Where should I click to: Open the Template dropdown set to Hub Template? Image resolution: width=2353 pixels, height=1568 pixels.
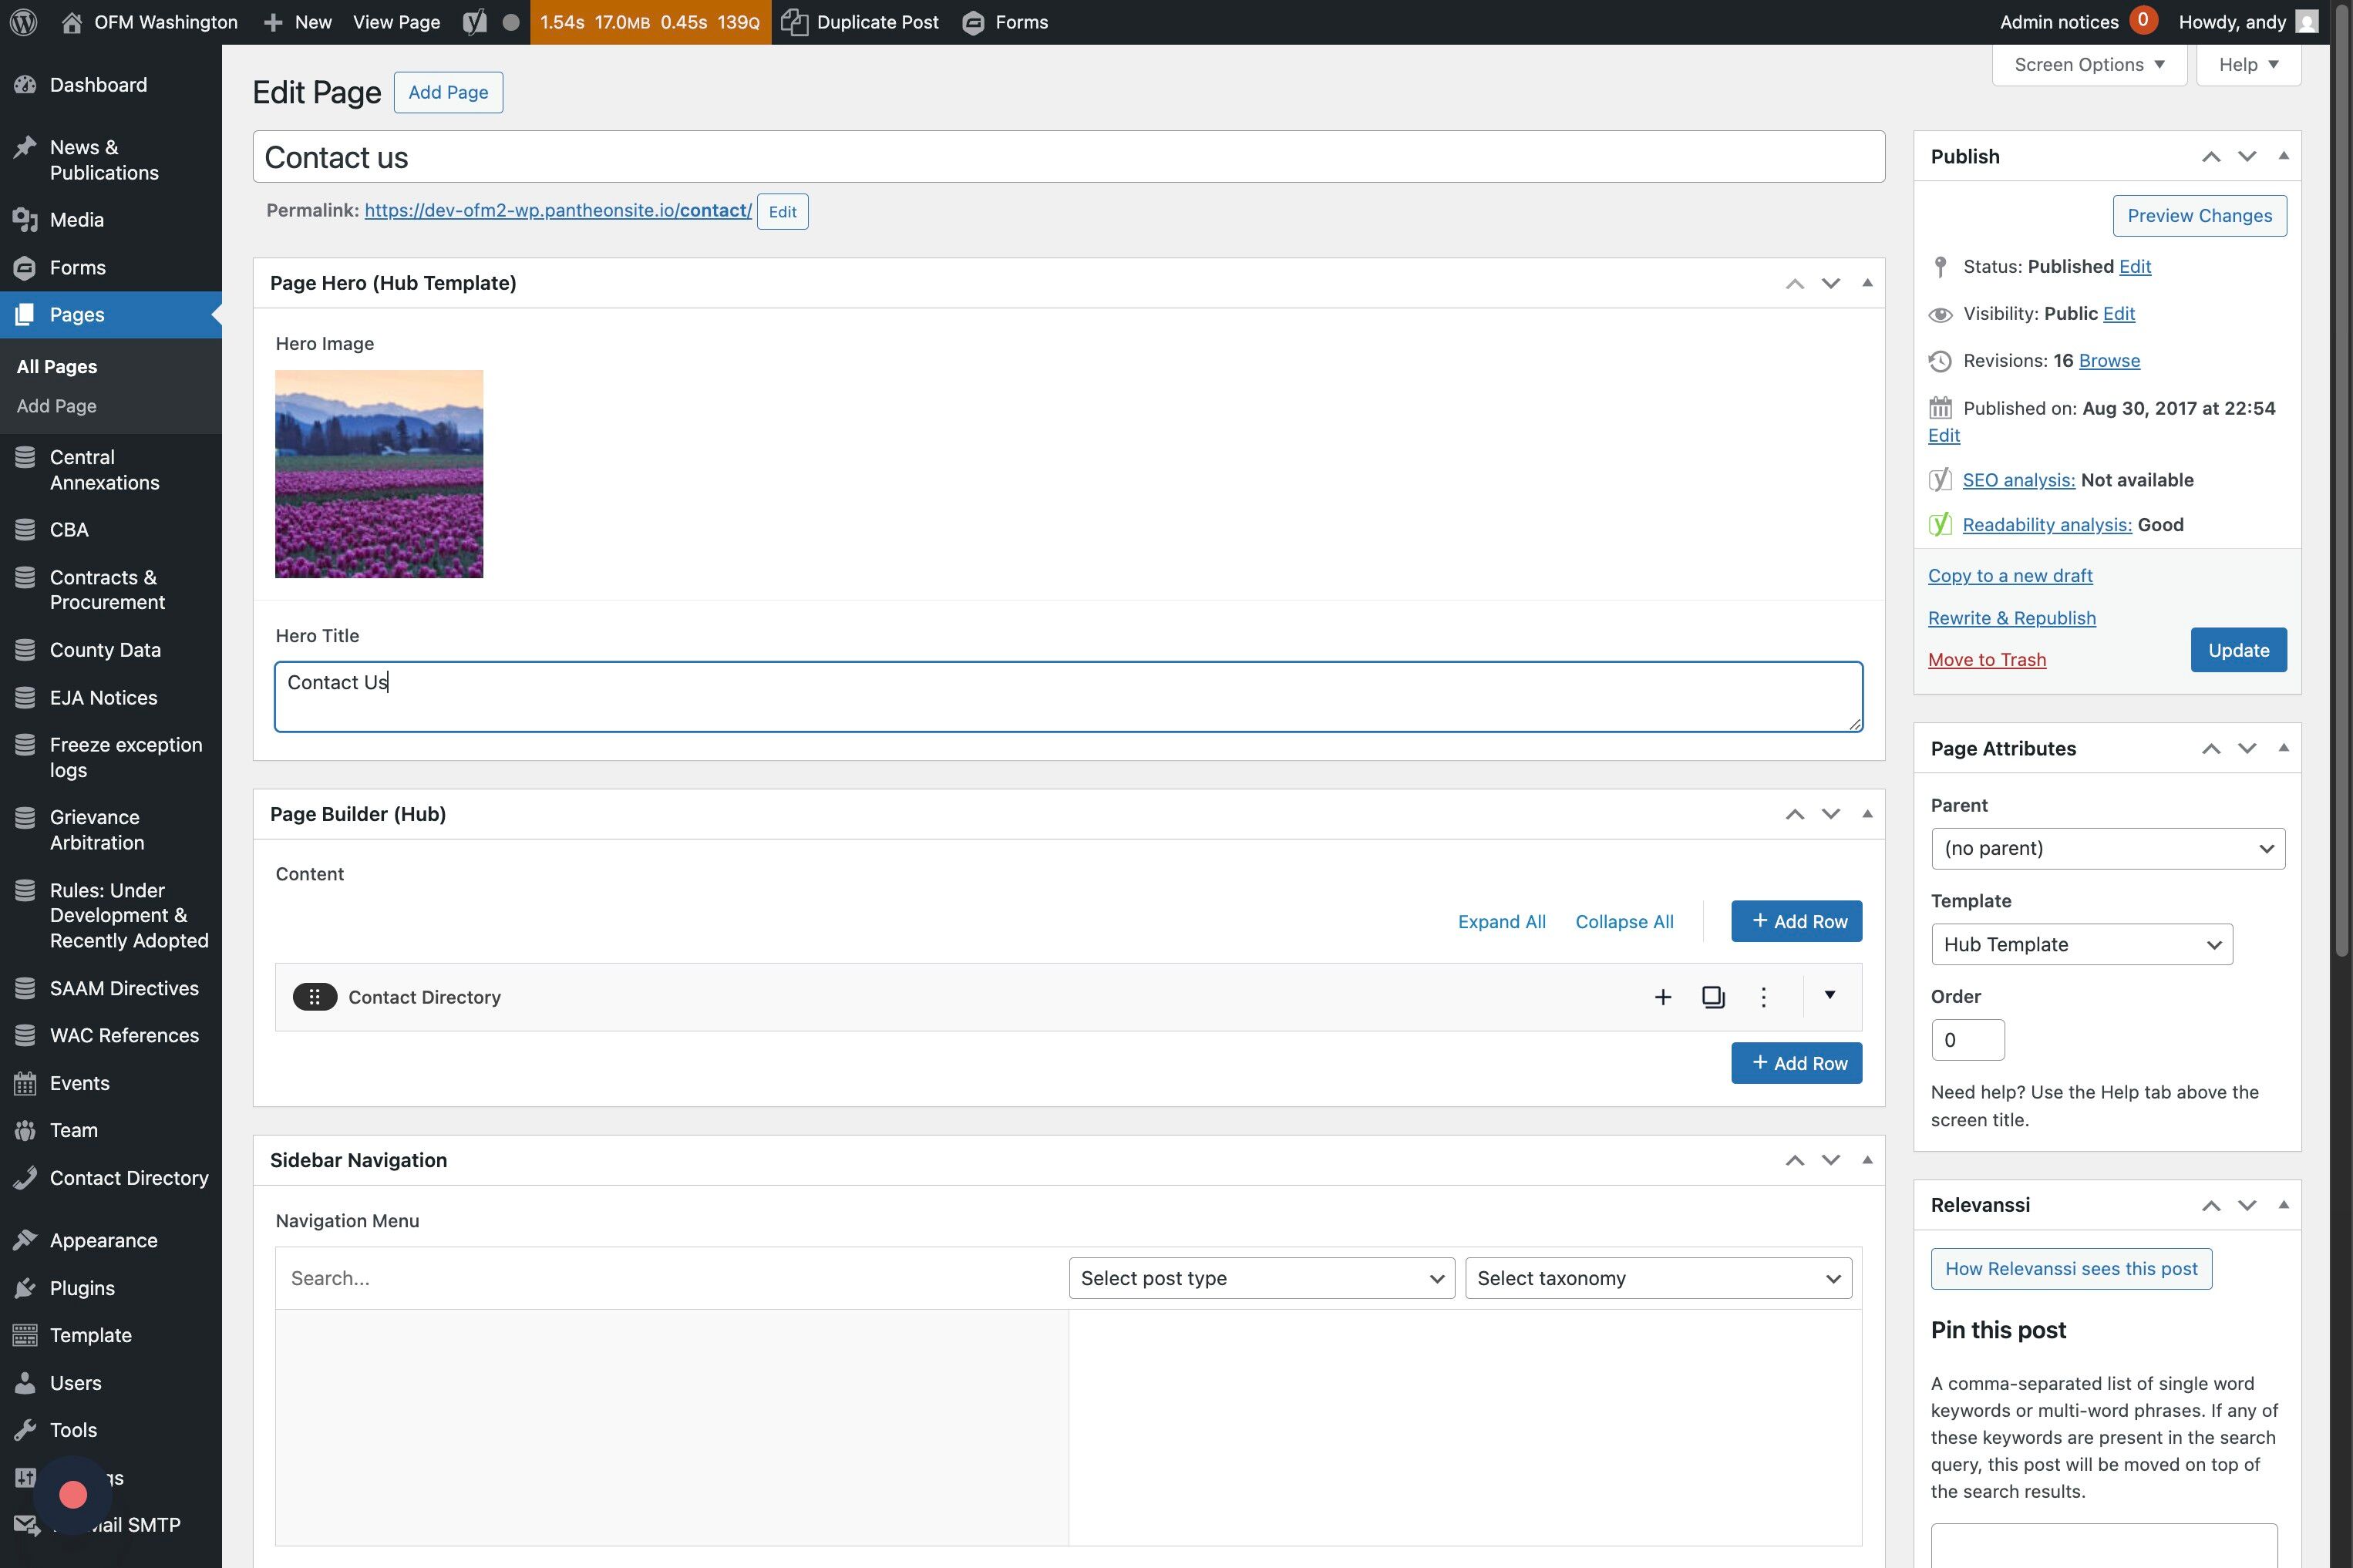point(2081,944)
